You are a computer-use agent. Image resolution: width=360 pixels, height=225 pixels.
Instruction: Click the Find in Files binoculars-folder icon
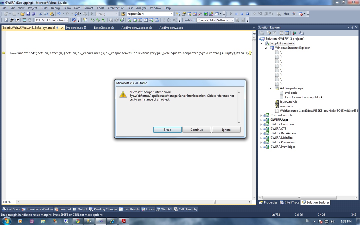[x=123, y=14]
